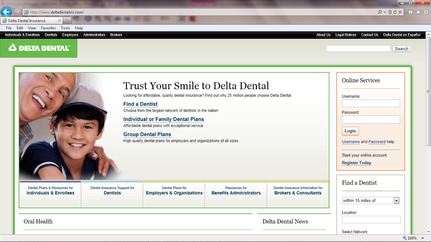Open Legal Notices link
The width and height of the screenshot is (431, 242).
tap(346, 35)
